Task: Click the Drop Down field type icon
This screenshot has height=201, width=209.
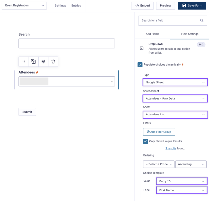Action: click(142, 48)
